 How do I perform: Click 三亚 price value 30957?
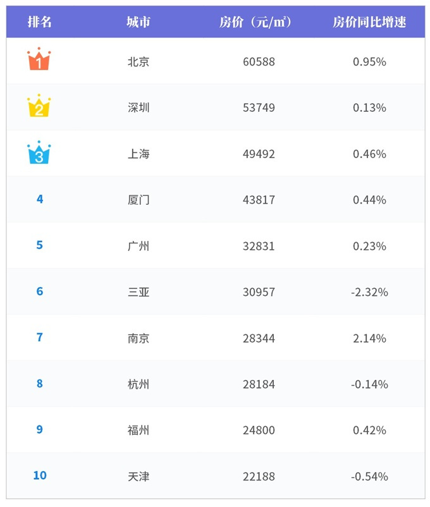coord(259,292)
